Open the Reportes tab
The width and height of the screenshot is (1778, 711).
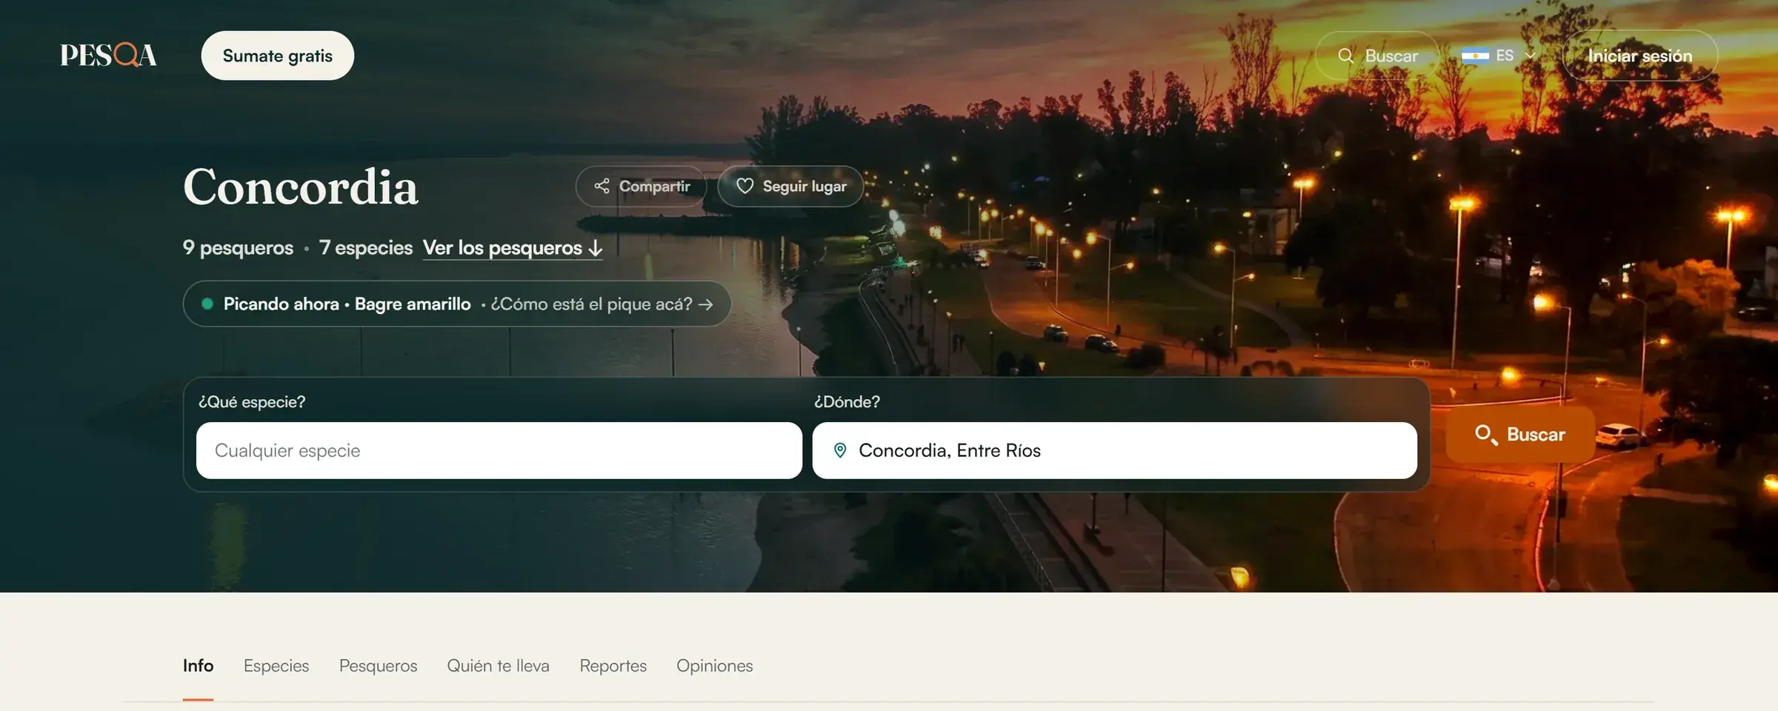(x=613, y=666)
